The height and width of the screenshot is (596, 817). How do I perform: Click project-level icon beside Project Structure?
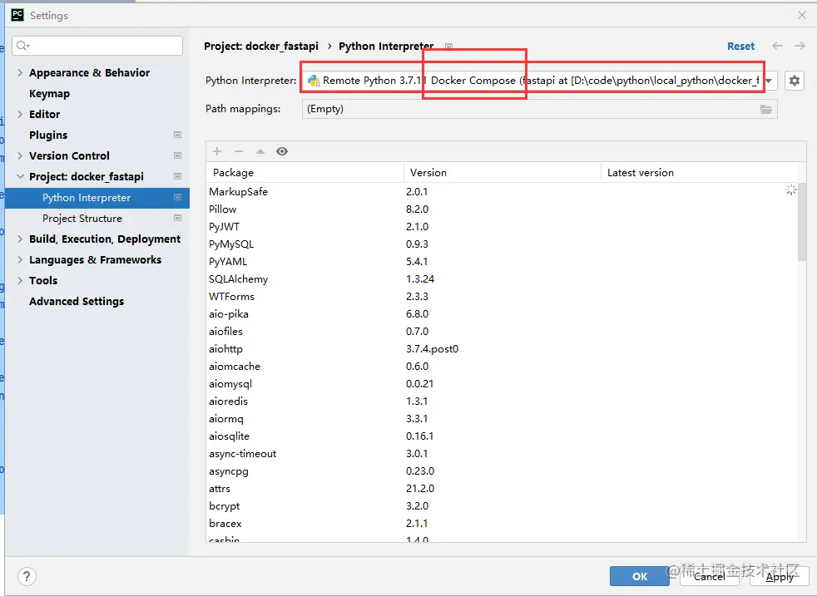pos(177,218)
